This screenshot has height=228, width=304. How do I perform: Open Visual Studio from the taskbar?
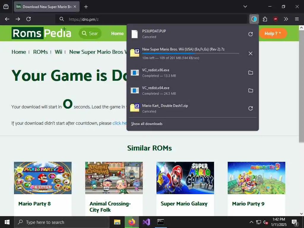(146, 222)
